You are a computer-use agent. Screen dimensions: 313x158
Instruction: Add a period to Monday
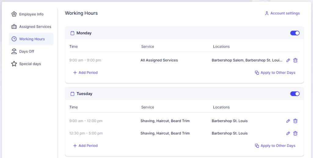click(x=85, y=73)
